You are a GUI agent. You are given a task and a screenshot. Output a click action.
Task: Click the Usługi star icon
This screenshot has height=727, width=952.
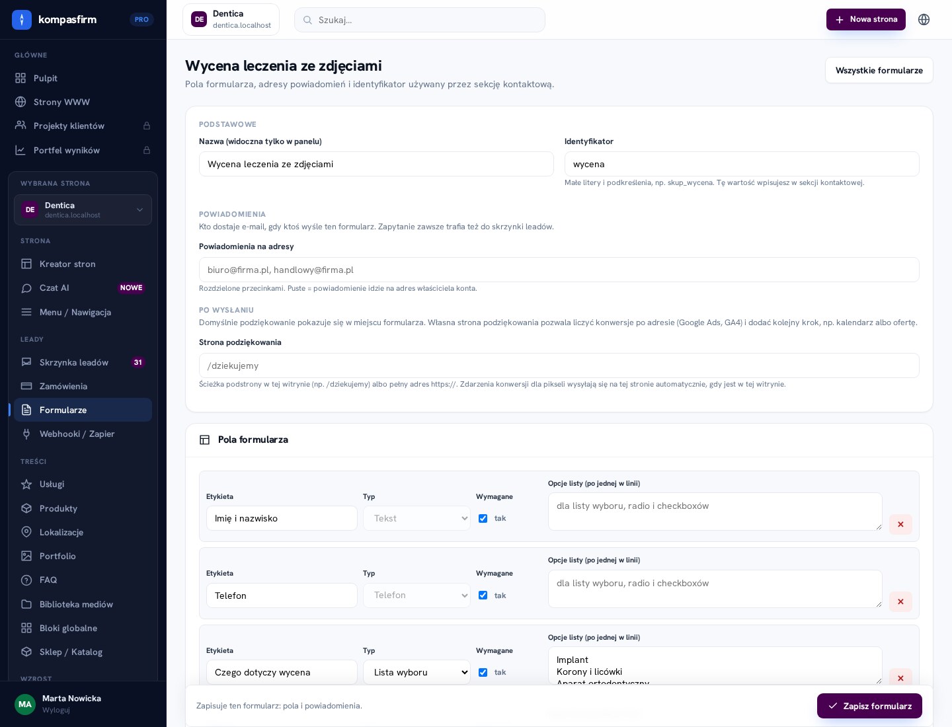26,484
